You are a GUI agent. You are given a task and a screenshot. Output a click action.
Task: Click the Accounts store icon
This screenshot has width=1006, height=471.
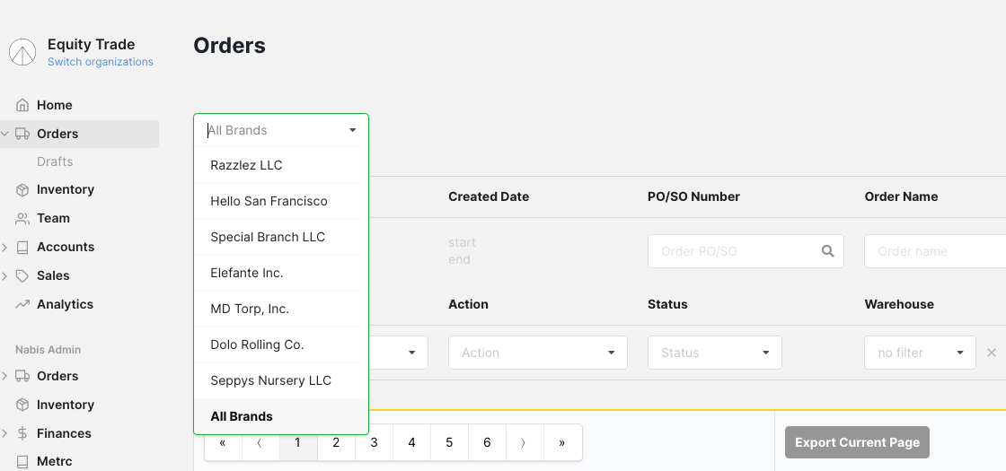point(22,247)
